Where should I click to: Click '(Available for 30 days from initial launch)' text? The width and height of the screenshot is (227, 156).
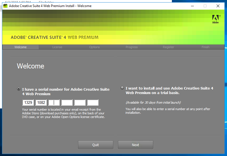point(153,102)
